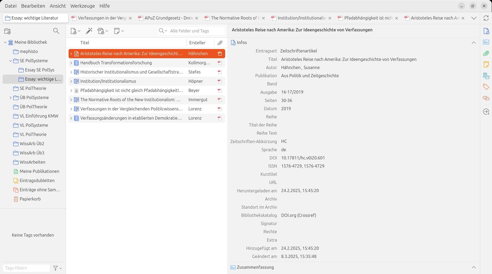
Task: Open the new item dropdown
Action: point(75,31)
